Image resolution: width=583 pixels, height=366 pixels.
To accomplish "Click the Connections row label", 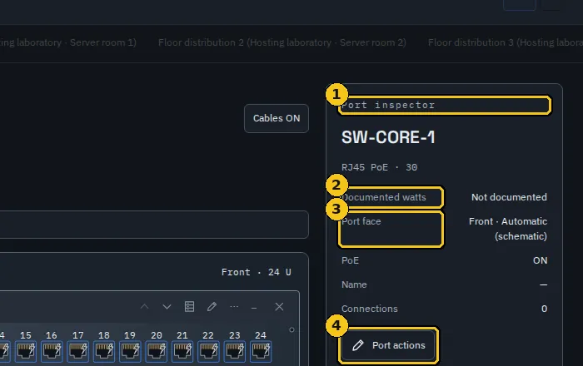I will (x=370, y=309).
